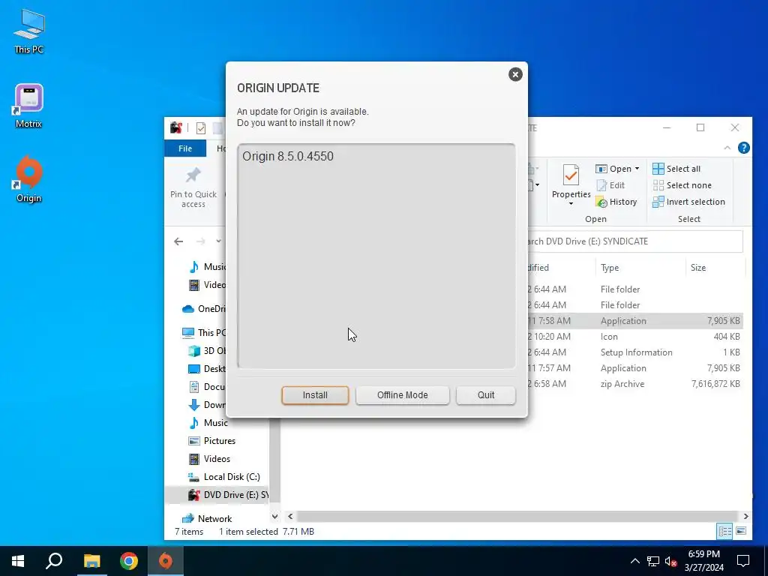This screenshot has height=576, width=768.
Task: Install the Origin update
Action: [x=315, y=395]
